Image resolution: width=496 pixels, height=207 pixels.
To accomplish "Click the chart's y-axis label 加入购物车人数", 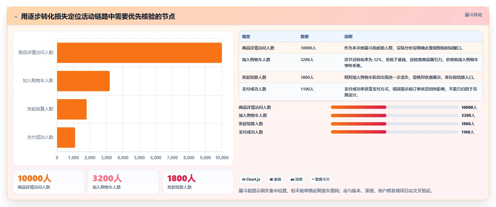I will pyautogui.click(x=38, y=81).
